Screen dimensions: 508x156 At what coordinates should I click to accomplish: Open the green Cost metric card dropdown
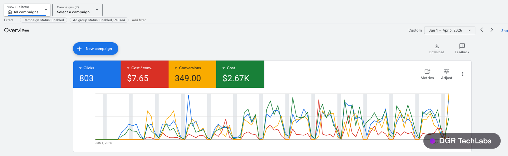pyautogui.click(x=229, y=68)
